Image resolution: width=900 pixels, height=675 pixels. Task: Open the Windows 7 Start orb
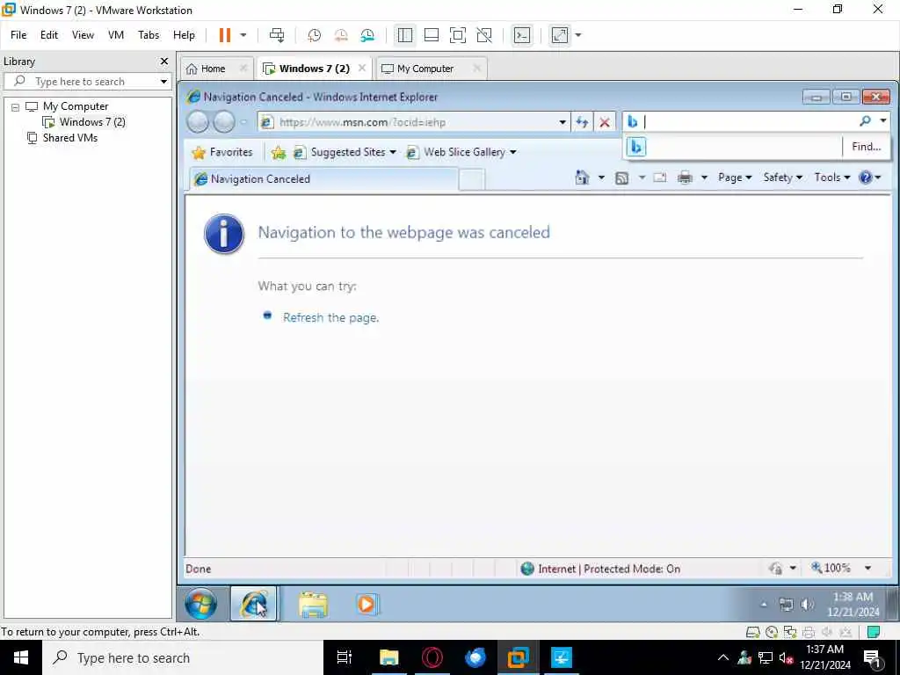201,604
